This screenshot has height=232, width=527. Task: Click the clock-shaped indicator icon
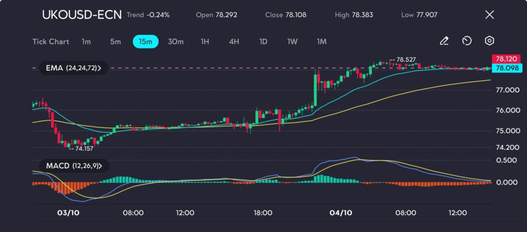467,41
